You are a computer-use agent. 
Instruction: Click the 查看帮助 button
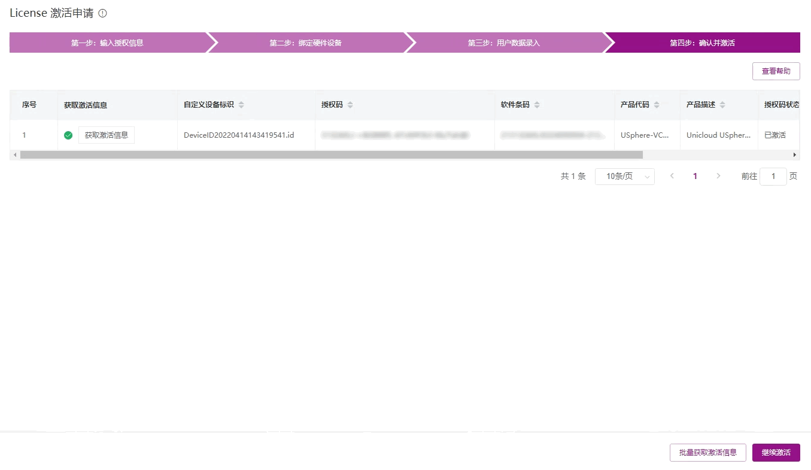[776, 71]
